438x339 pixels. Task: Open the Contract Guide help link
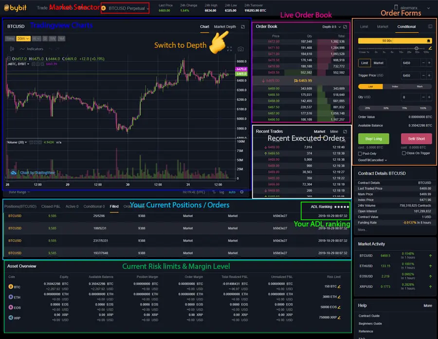coord(369,316)
